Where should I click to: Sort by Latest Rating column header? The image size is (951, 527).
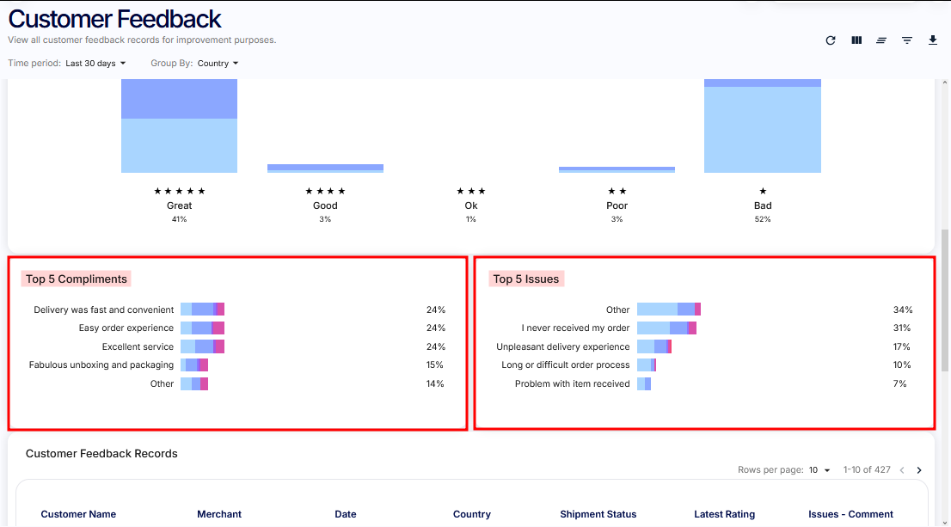click(x=724, y=514)
